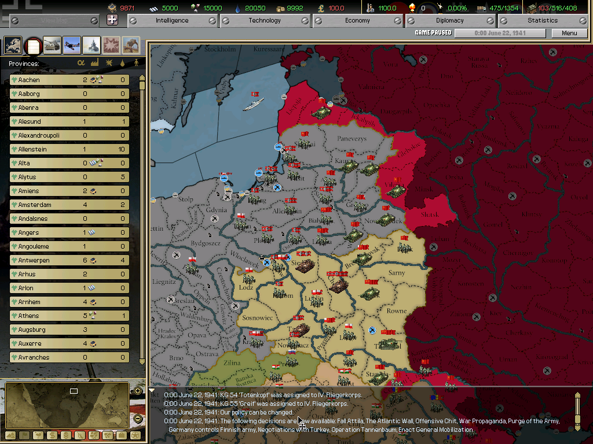Collapse the message log with triangle arrow
Viewport: 593px width, 444px height.
point(152,391)
